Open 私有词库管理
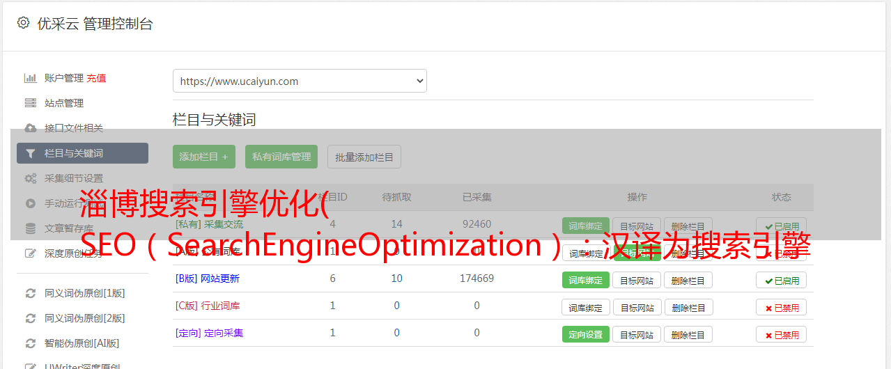The width and height of the screenshot is (891, 369). 281,157
